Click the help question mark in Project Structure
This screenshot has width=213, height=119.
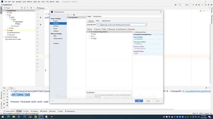(53, 101)
